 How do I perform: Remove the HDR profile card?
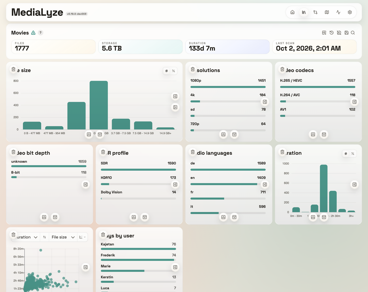pyautogui.click(x=103, y=152)
